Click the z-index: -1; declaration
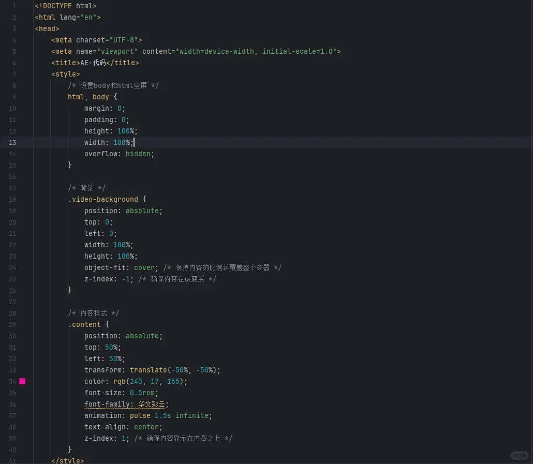The width and height of the screenshot is (533, 464). click(x=109, y=279)
